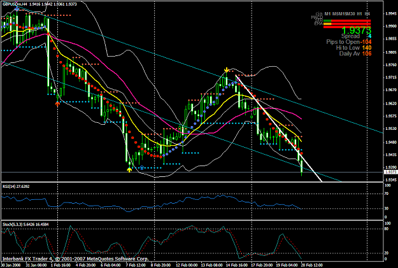Image resolution: width=398 pixels, height=268 pixels.
Task: Click the EMA signal bar with orange segment
Action: click(x=347, y=24)
